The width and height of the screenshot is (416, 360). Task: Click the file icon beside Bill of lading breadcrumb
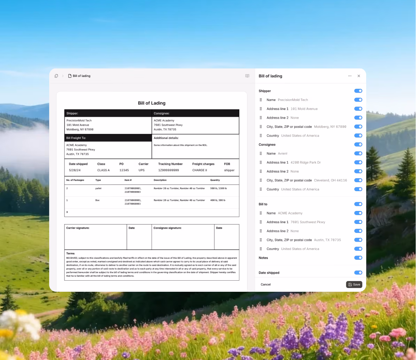pyautogui.click(x=70, y=76)
